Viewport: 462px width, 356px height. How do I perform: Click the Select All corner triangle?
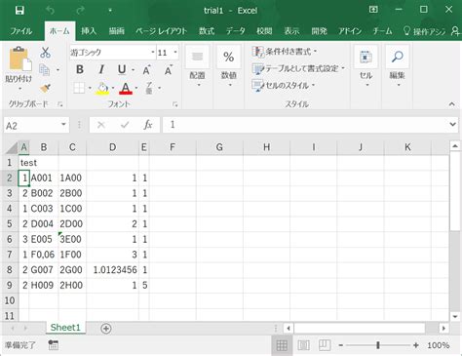click(12, 147)
